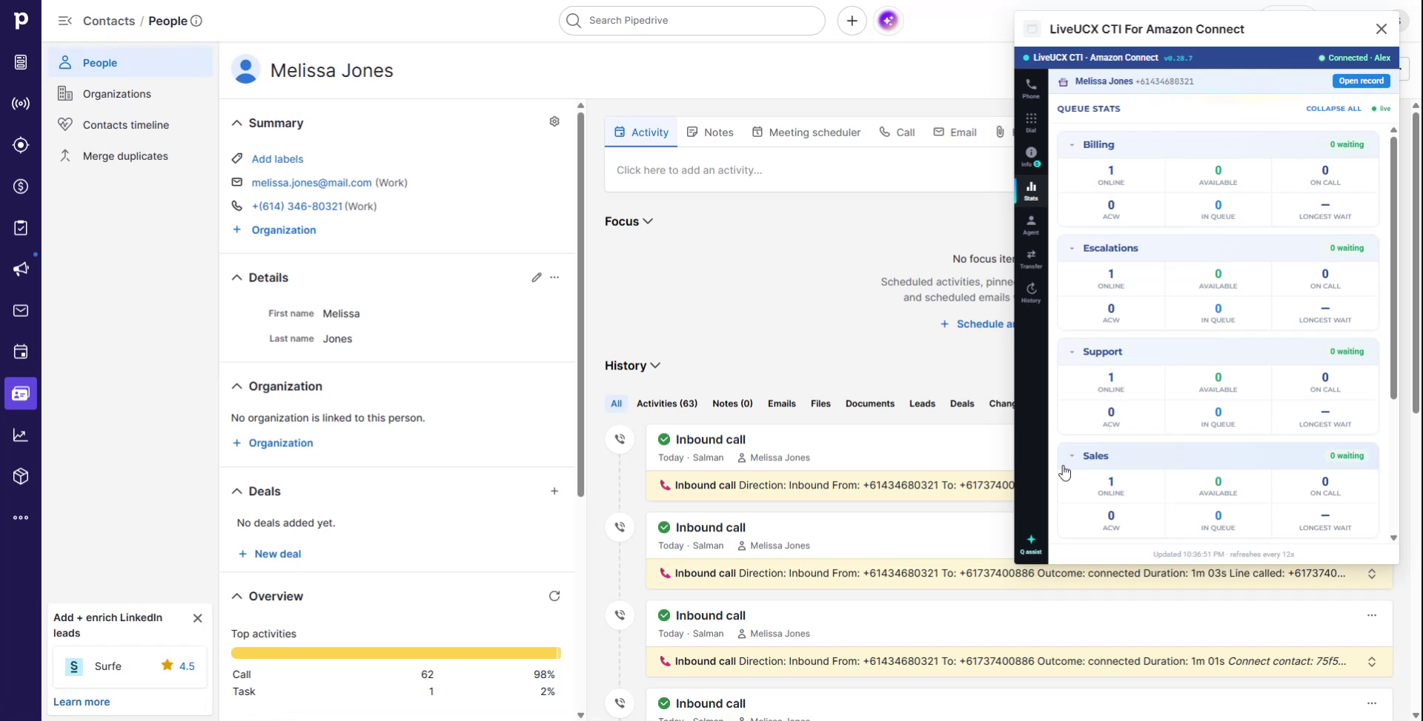
Task: Filter history by Notes (0)
Action: pos(732,403)
